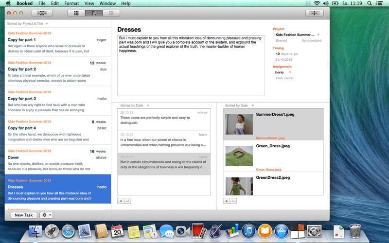Select the Copy for part 3 task

pyautogui.click(x=58, y=101)
